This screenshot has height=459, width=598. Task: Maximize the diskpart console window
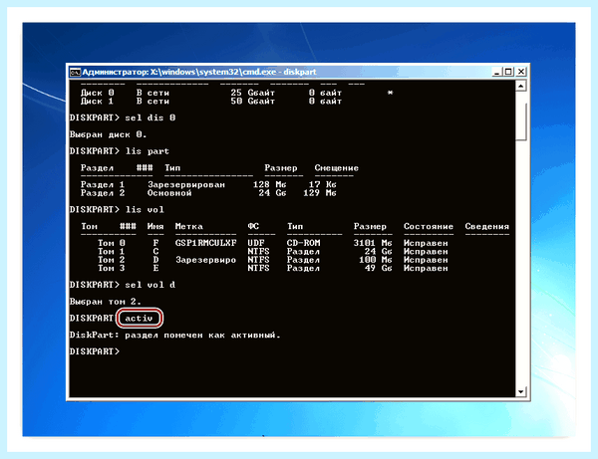(508, 72)
